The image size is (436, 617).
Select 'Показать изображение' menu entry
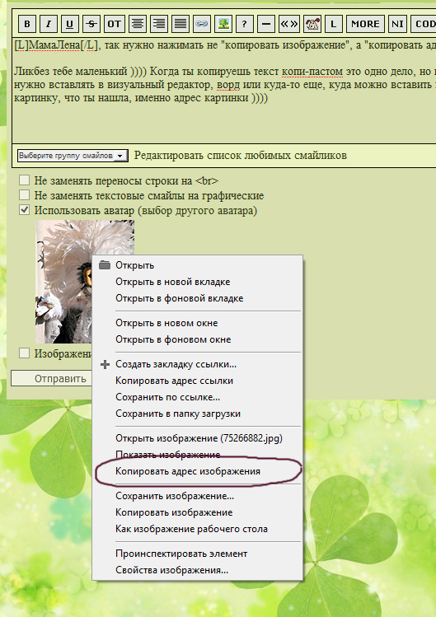(198, 455)
